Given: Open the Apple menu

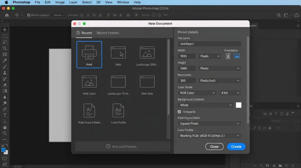Looking at the screenshot, I should click(6, 2).
